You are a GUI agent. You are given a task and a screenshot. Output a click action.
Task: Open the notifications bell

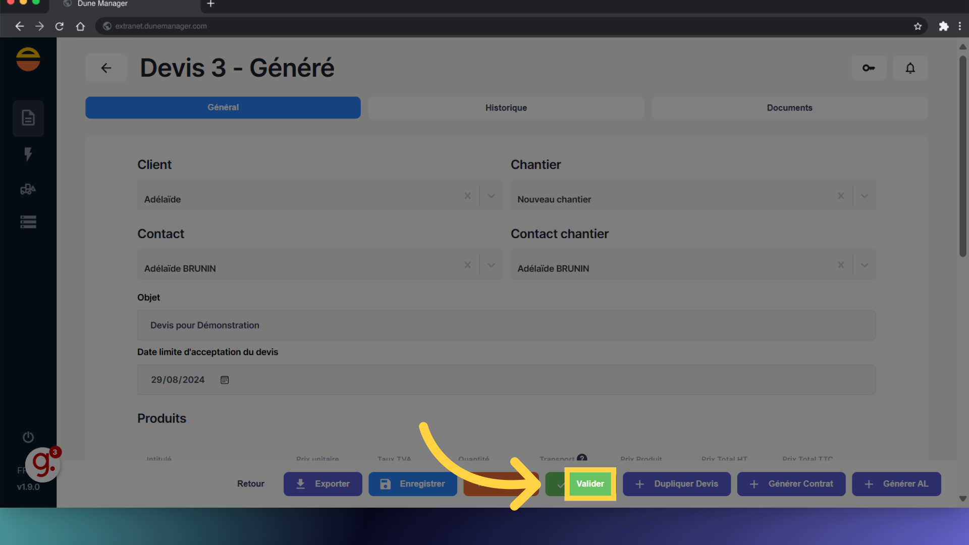pyautogui.click(x=910, y=68)
